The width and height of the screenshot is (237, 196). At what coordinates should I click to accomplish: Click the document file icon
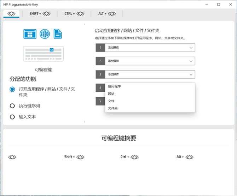58,34
